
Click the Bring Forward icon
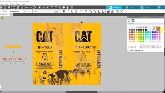tap(99, 11)
